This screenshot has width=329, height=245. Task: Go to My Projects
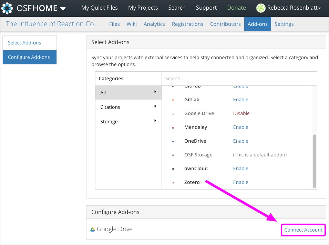pyautogui.click(x=143, y=8)
